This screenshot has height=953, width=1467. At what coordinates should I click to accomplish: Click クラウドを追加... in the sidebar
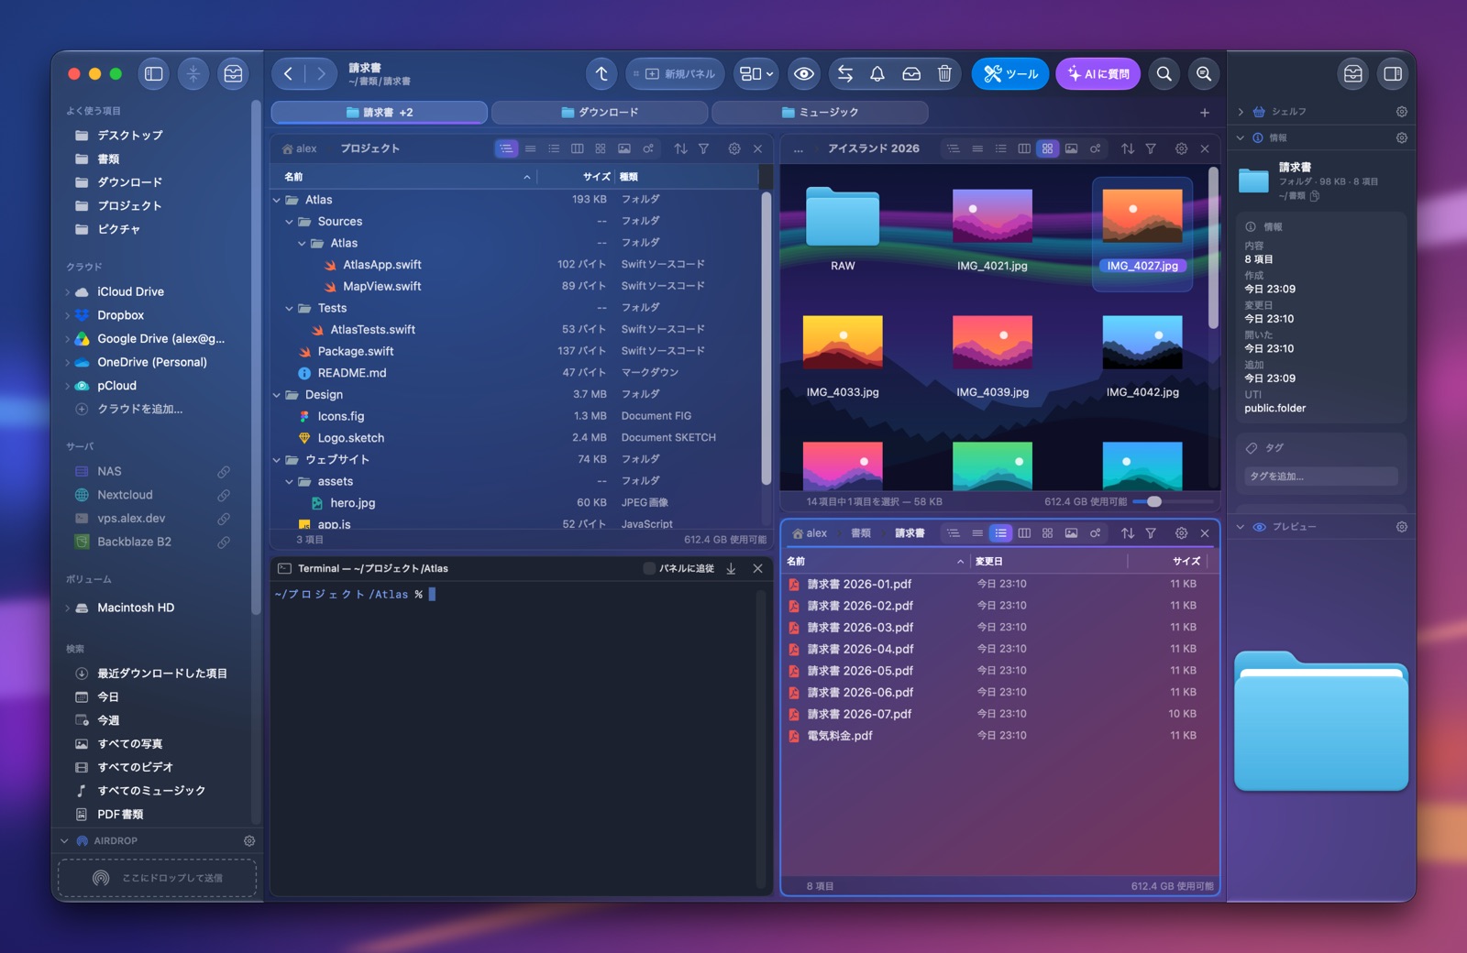click(139, 410)
